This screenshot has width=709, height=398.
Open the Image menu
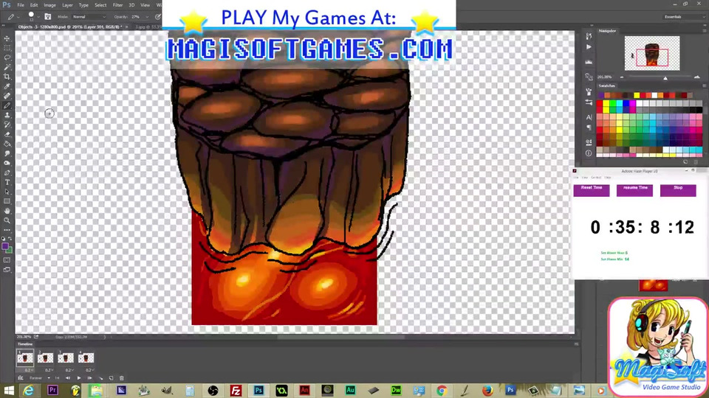49,5
